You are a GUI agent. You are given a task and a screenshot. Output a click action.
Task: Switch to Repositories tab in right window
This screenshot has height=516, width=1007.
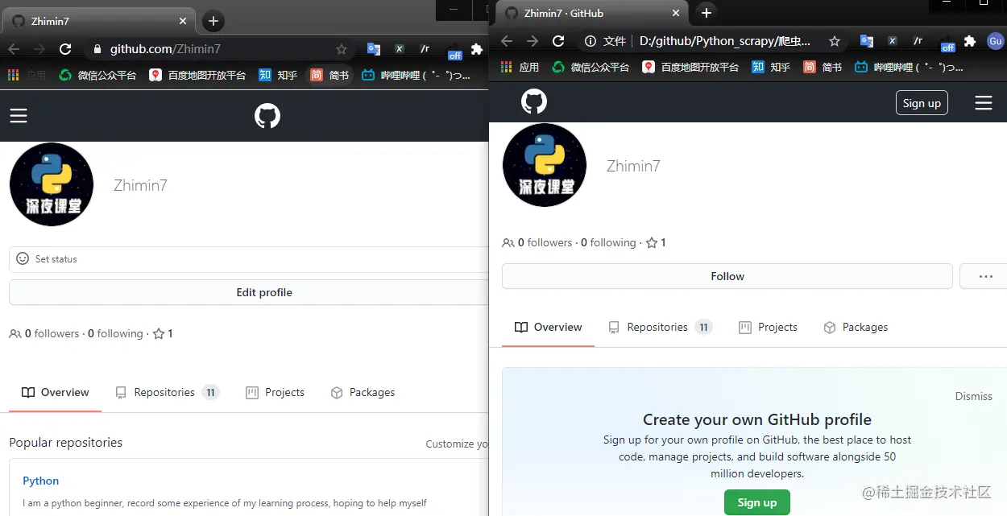[x=660, y=327]
